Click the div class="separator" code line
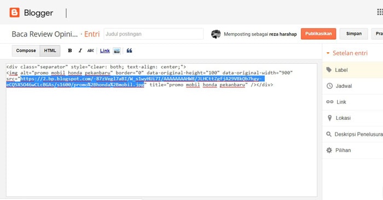The width and height of the screenshot is (383, 200). (x=96, y=66)
